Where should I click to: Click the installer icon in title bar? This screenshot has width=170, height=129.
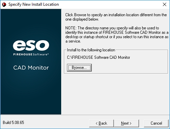(4, 4)
